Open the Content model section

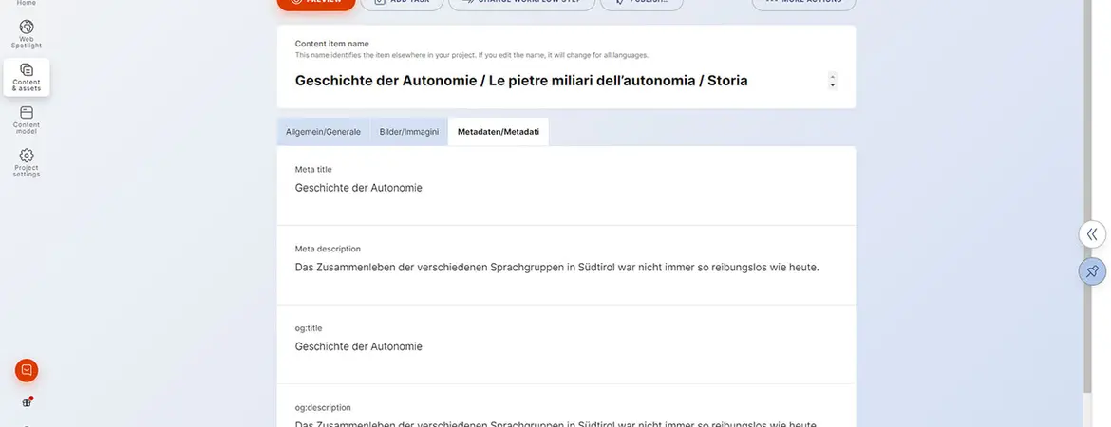pyautogui.click(x=27, y=119)
